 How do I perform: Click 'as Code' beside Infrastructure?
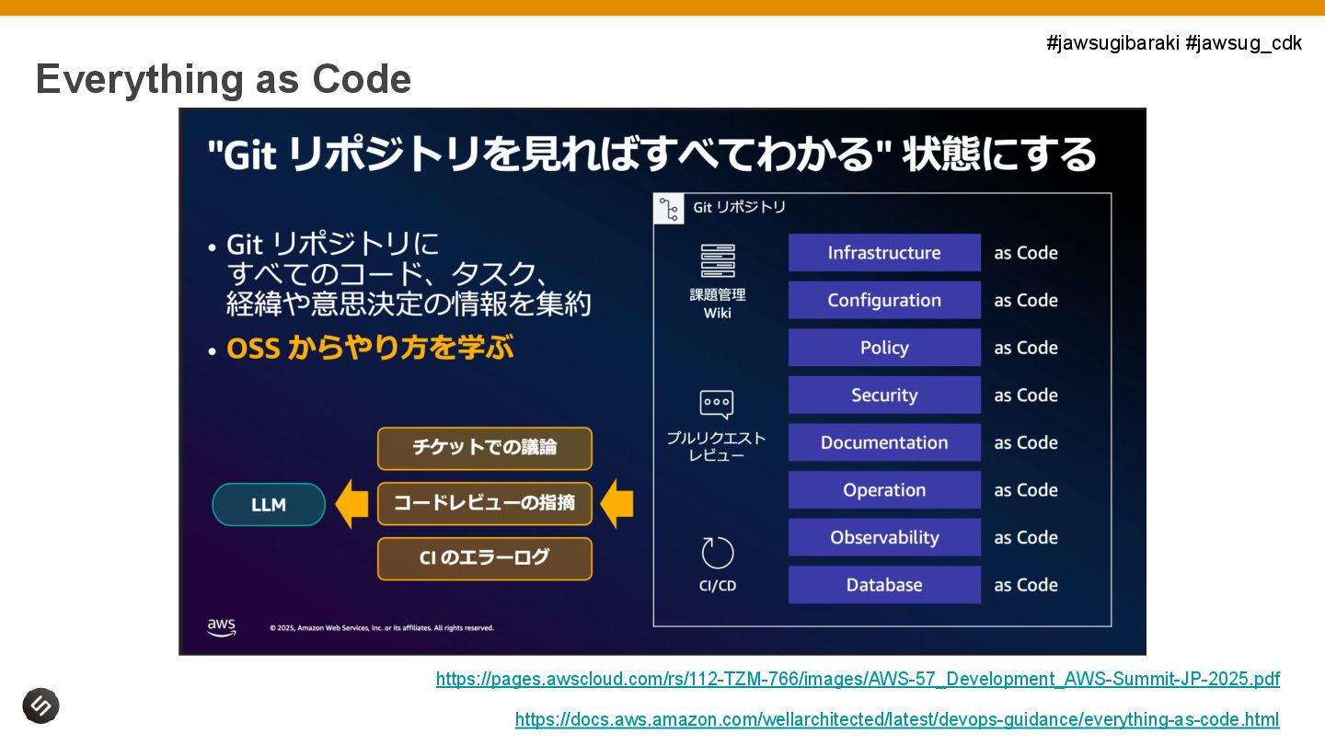pyautogui.click(x=1026, y=253)
